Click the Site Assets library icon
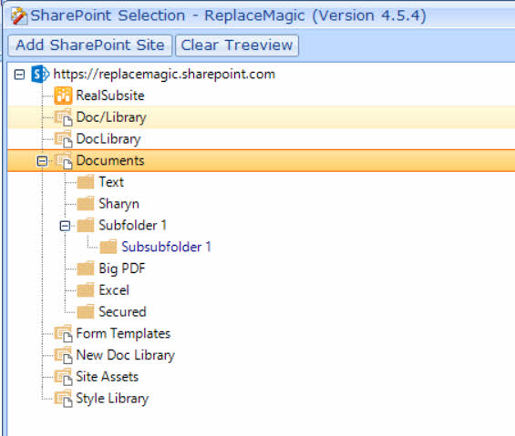515x436 pixels. pos(64,377)
